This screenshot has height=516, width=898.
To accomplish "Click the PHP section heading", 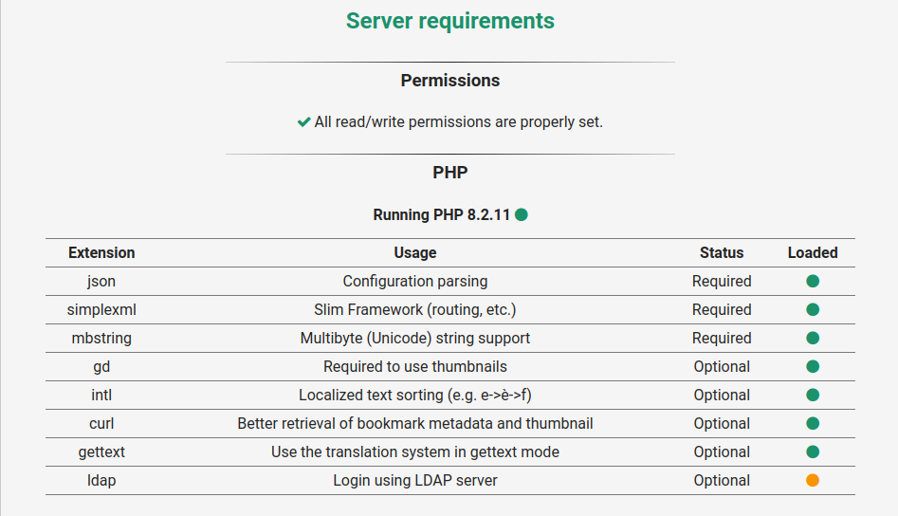I will (x=449, y=173).
